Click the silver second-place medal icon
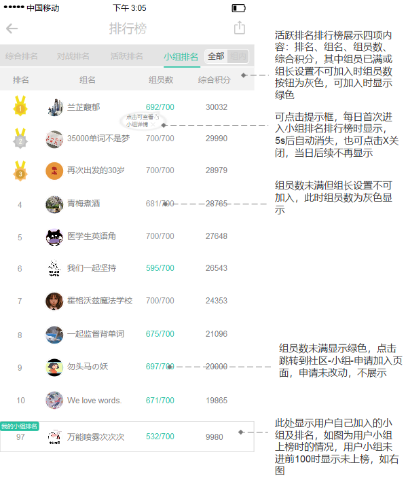 point(20,140)
